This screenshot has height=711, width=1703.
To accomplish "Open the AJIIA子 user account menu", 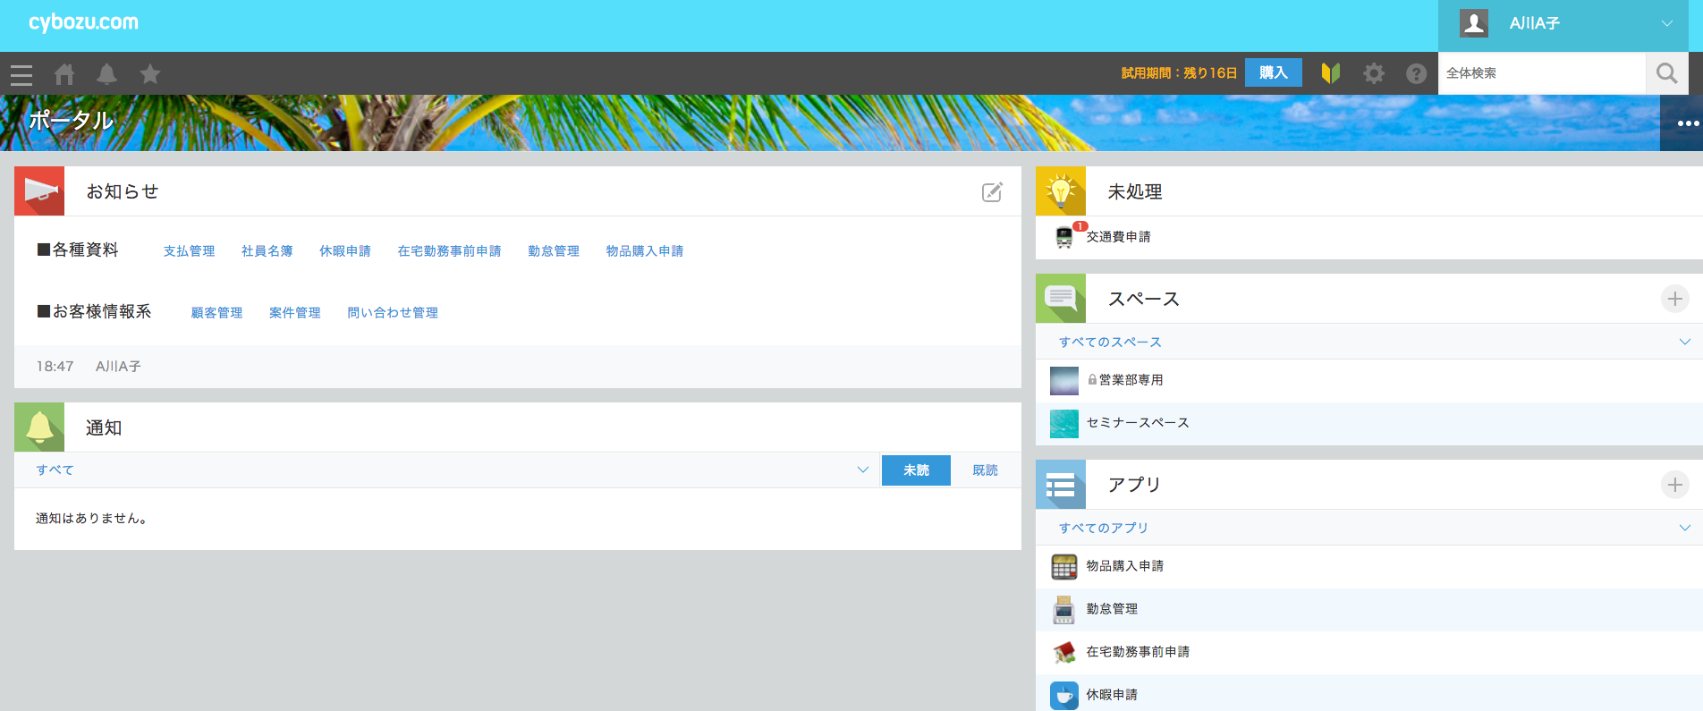I will pos(1570,24).
